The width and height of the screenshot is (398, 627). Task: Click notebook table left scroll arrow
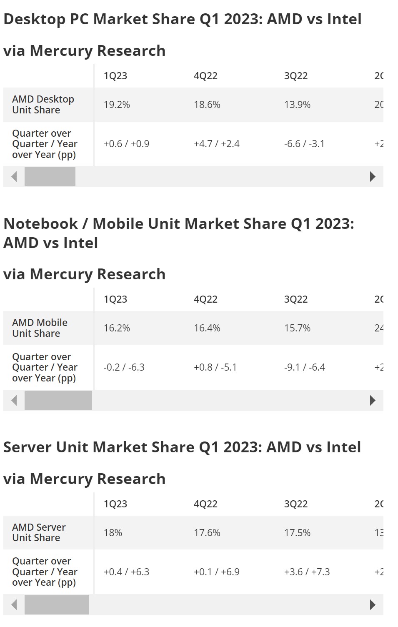tap(14, 401)
